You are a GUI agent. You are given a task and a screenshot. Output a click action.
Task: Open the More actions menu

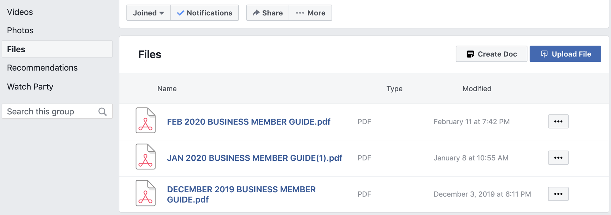tap(310, 13)
